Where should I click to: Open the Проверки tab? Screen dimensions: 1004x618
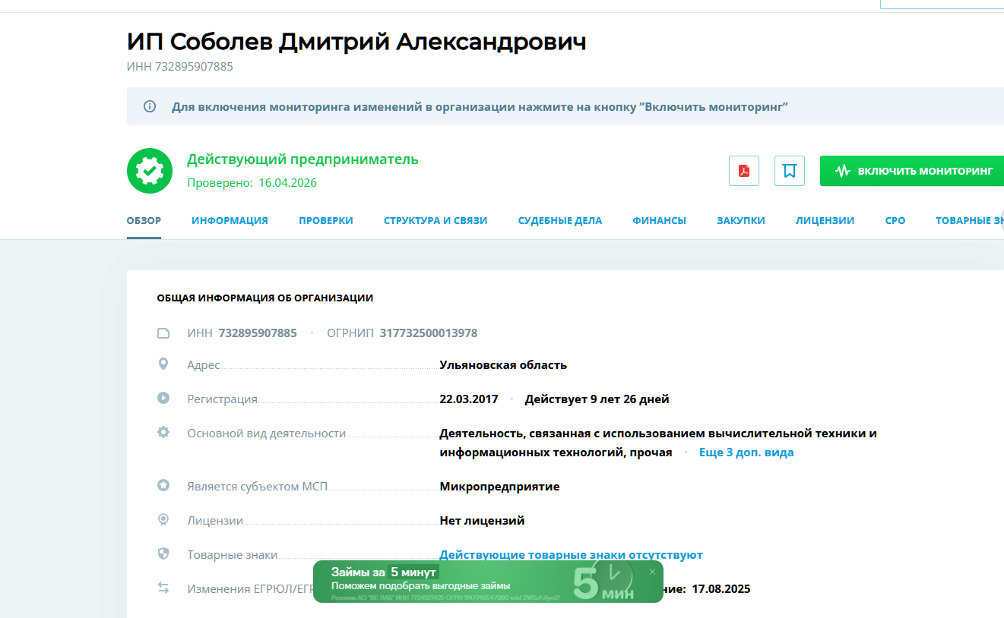pos(326,221)
